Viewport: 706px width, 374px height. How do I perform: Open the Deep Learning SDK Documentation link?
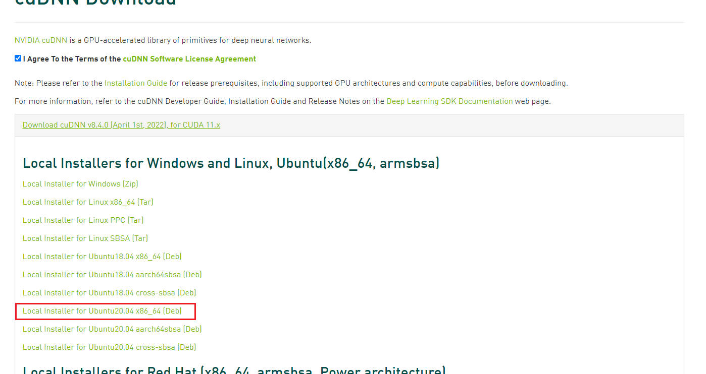[449, 101]
